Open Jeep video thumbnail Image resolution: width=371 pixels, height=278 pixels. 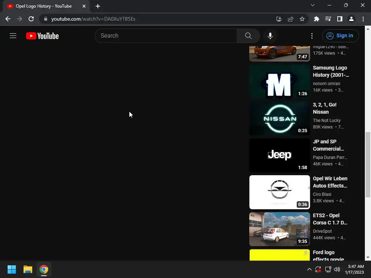(x=279, y=155)
